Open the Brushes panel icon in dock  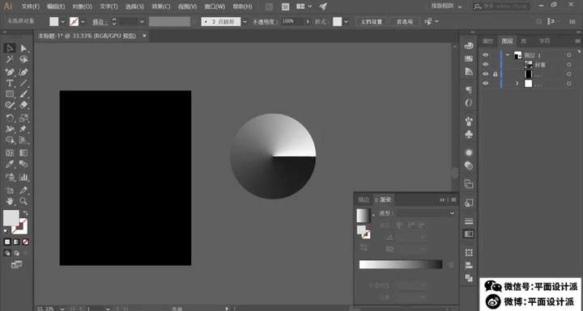[469, 120]
